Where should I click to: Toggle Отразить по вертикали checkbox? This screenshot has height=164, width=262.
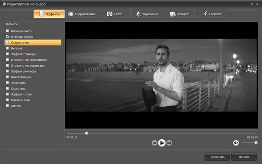(7, 65)
